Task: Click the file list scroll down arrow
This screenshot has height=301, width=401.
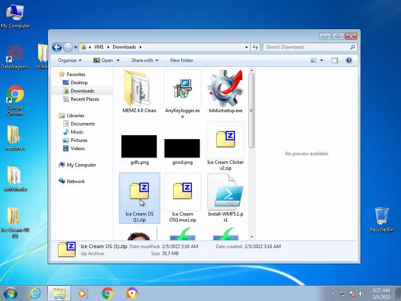Action: [252, 237]
